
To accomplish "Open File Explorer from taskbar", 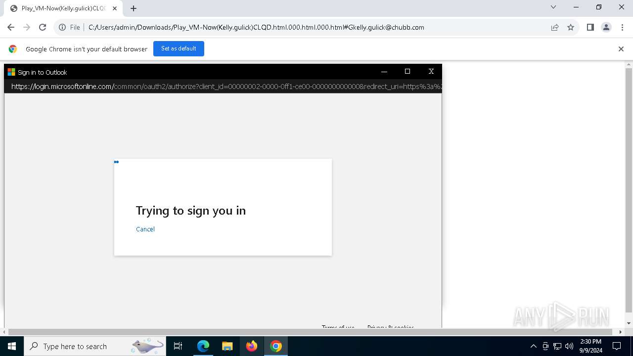I will pyautogui.click(x=227, y=346).
